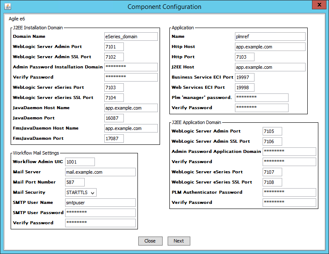This screenshot has height=254, width=329.
Task: Edit SMTP User Name field
Action: pyautogui.click(x=100, y=203)
